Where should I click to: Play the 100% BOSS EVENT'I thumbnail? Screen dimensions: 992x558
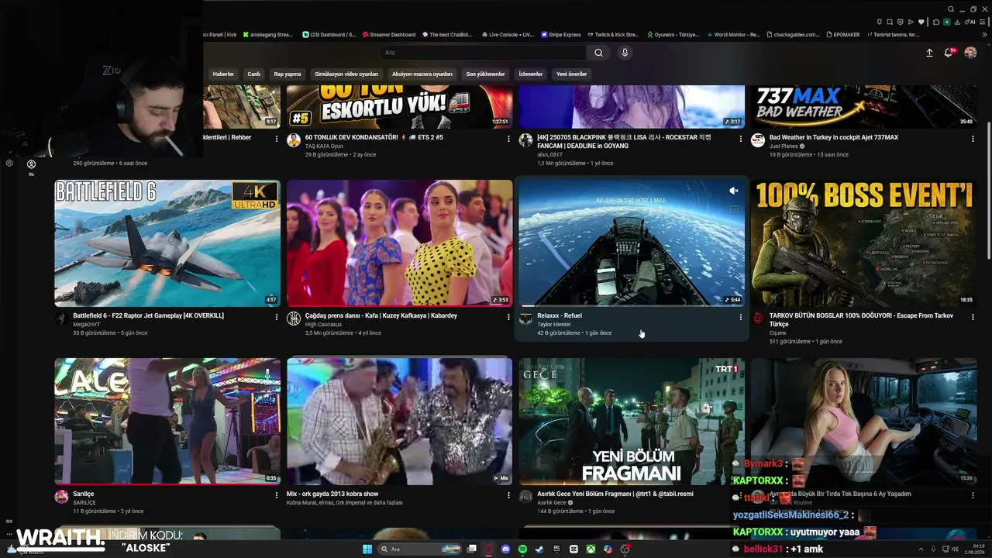[x=863, y=243]
